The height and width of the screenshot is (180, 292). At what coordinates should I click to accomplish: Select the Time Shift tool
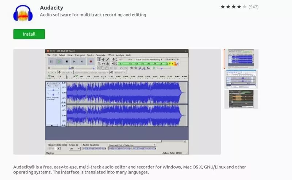tap(103, 64)
